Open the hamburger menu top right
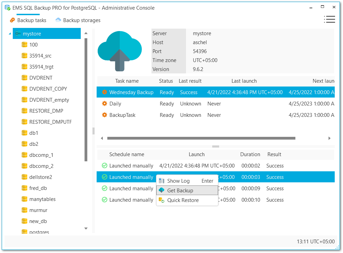This screenshot has width=343, height=253. [330, 19]
